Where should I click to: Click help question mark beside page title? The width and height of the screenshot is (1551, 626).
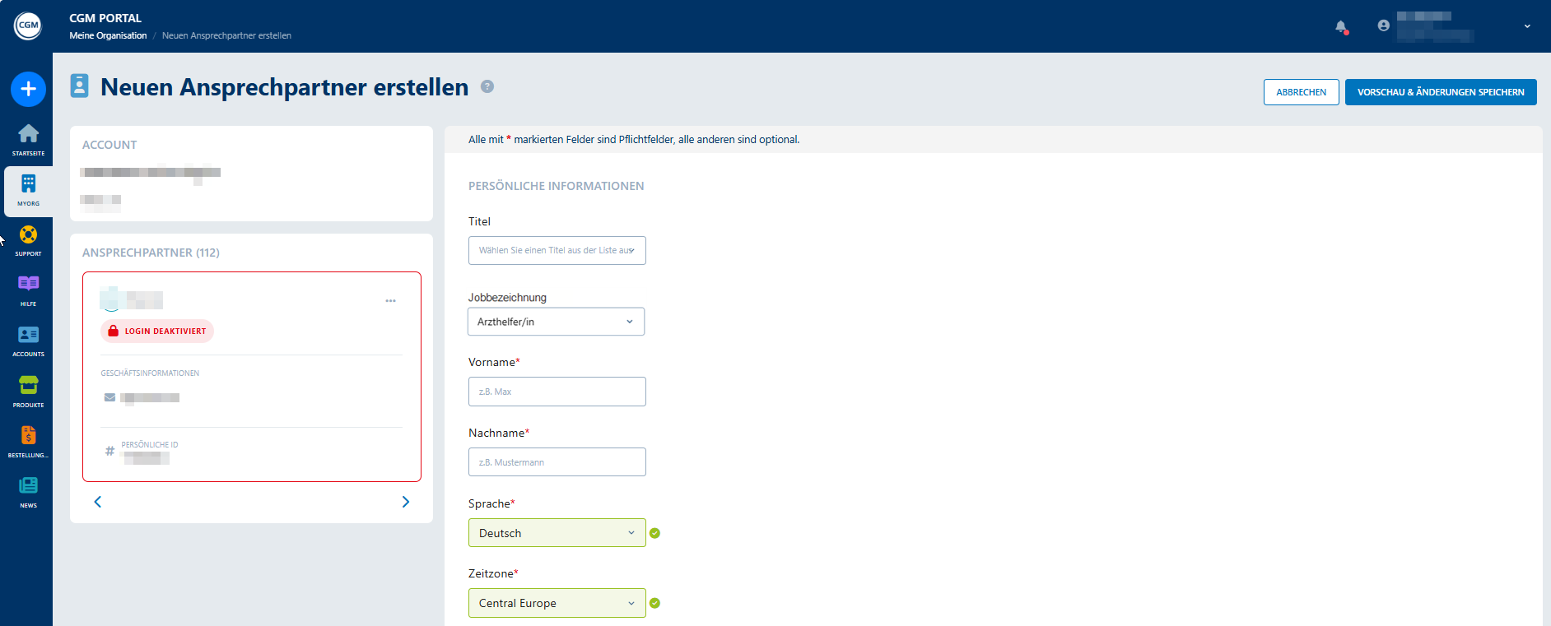click(487, 86)
